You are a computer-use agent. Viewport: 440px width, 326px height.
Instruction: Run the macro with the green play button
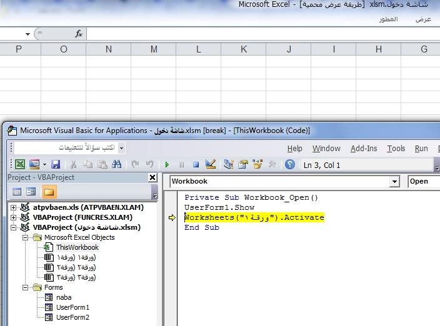167,164
